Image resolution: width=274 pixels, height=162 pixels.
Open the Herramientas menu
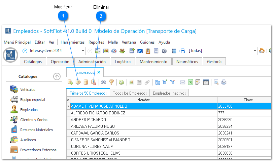72,42
